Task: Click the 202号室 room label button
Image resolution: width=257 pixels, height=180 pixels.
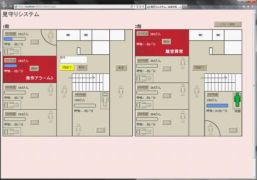Action: (x=143, y=60)
